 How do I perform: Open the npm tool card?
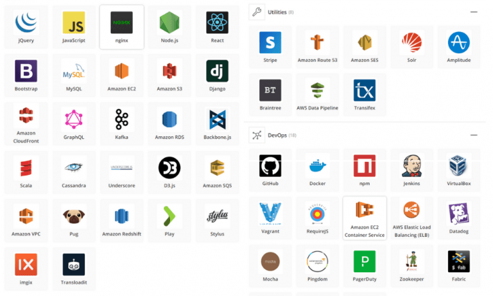(365, 171)
